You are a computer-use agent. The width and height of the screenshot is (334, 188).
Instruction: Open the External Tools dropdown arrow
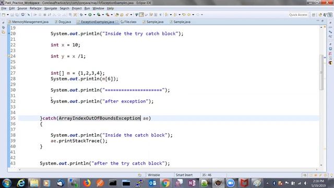pos(112,15)
